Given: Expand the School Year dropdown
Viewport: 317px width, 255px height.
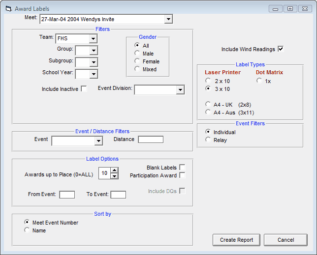Looking at the screenshot, I should 93,74.
